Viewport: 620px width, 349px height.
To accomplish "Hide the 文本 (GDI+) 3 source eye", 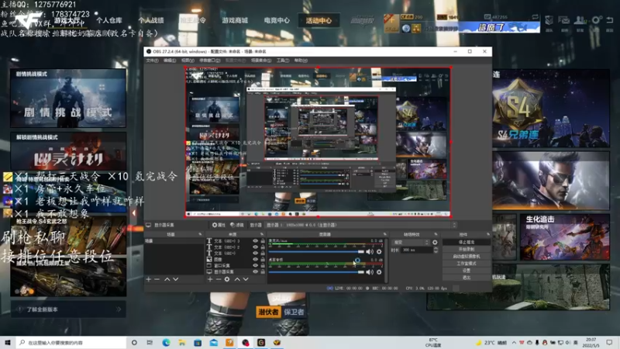I will pos(255,241).
